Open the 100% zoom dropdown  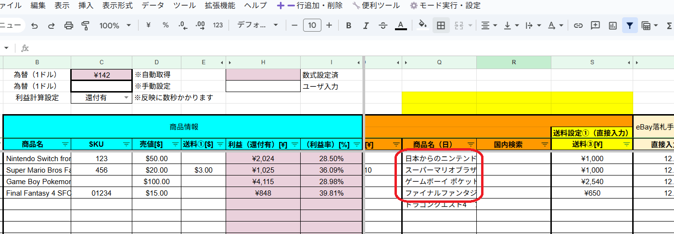(115, 25)
